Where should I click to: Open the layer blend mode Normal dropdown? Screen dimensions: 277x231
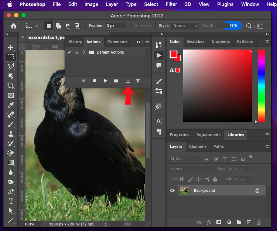pyautogui.click(x=191, y=169)
